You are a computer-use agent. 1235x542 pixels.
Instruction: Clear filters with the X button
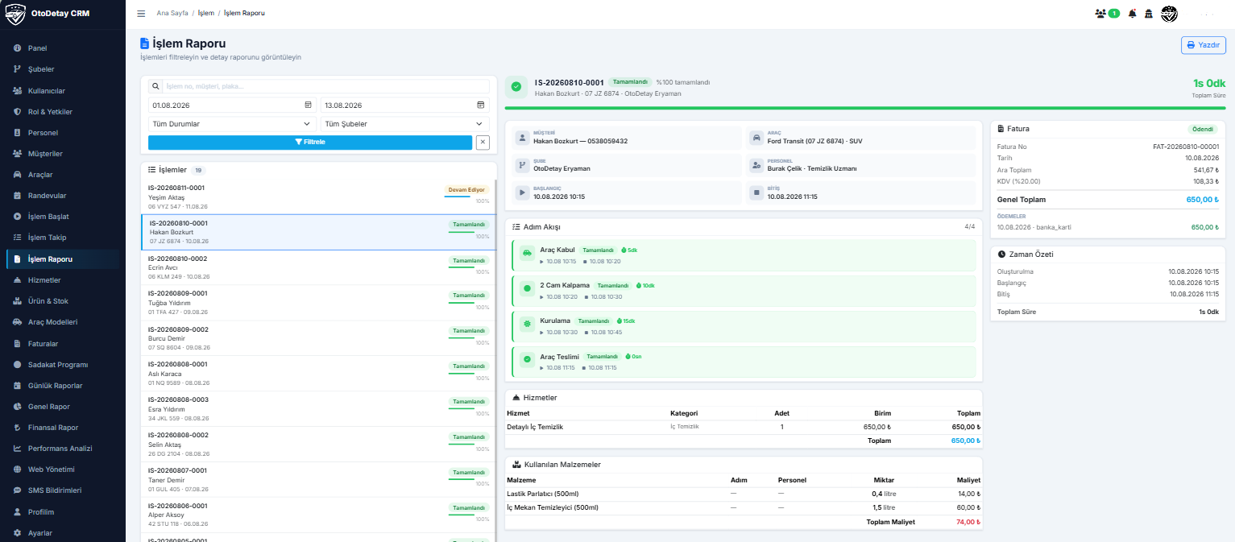point(483,143)
